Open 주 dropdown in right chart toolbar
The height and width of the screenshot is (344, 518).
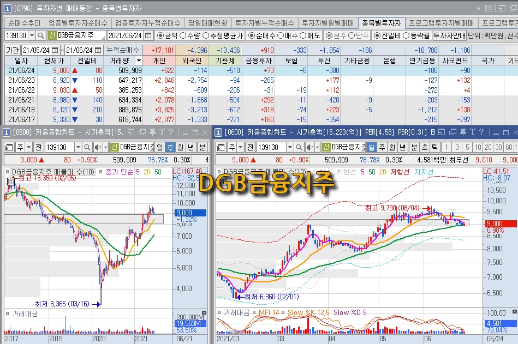pyautogui.click(x=241, y=147)
